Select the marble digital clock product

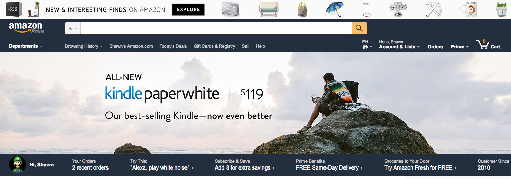click(x=231, y=9)
